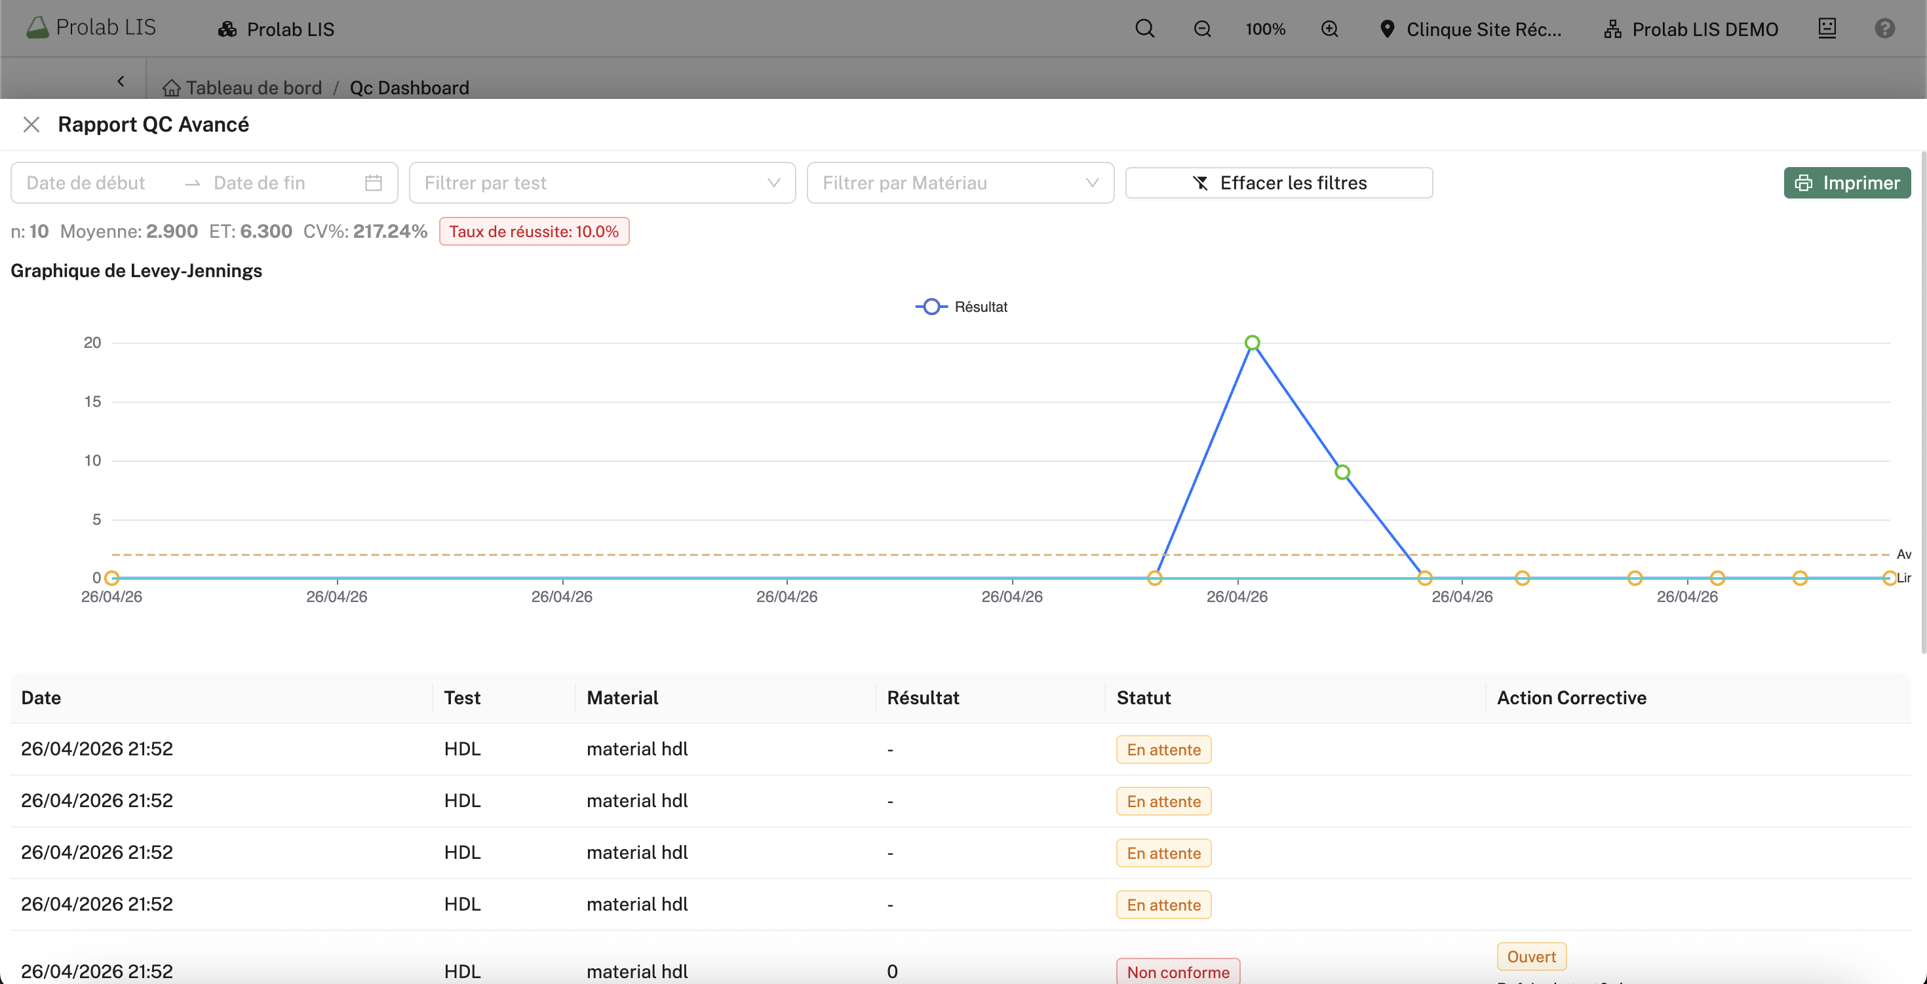Image resolution: width=1927 pixels, height=984 pixels.
Task: Click the Prolab LIS modules cubes icon
Action: pyautogui.click(x=227, y=29)
